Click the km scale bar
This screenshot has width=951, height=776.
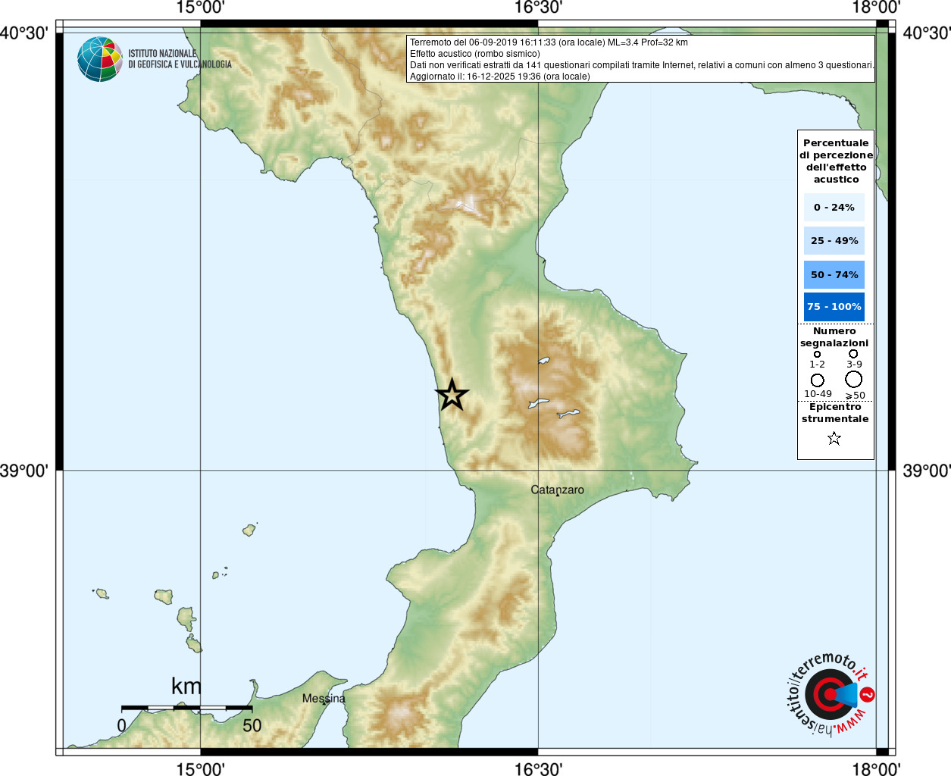point(186,708)
